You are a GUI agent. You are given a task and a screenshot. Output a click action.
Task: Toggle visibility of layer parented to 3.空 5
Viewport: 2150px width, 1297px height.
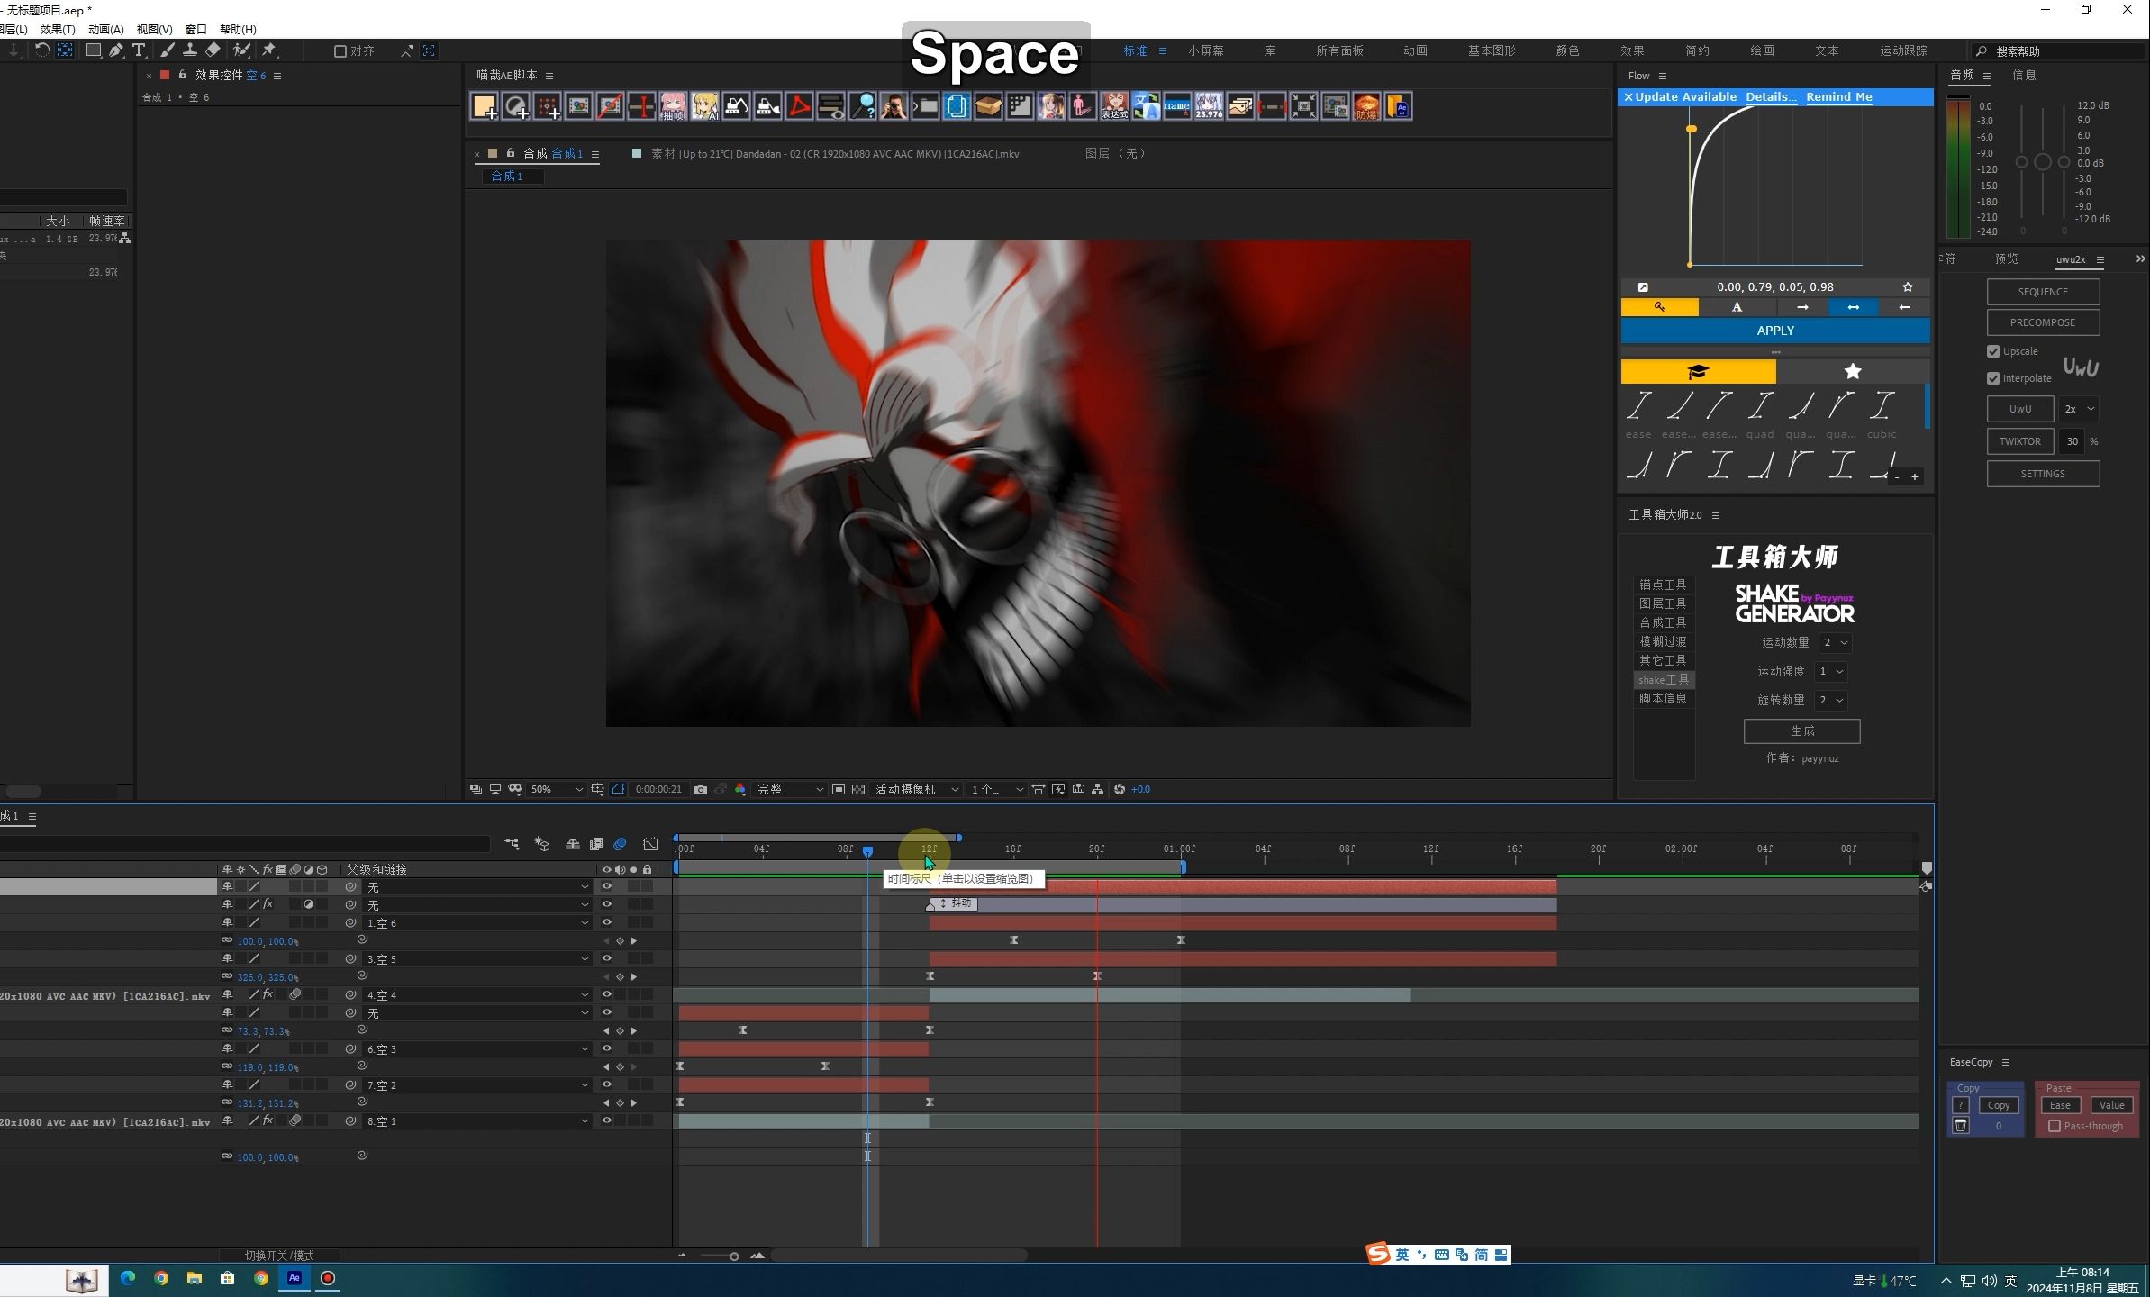[606, 958]
